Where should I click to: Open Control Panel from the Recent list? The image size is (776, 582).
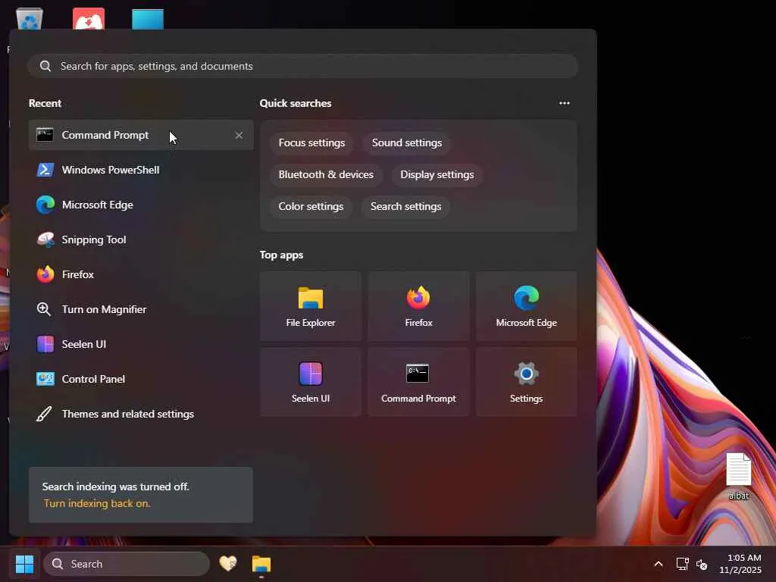(141, 379)
